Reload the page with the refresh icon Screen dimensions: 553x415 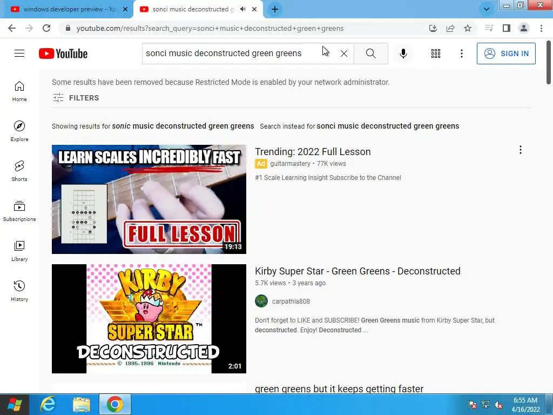(x=46, y=28)
